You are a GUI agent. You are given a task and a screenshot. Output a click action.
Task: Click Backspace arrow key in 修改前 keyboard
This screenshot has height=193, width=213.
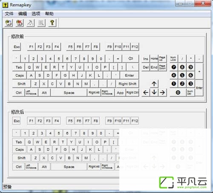[130, 58]
